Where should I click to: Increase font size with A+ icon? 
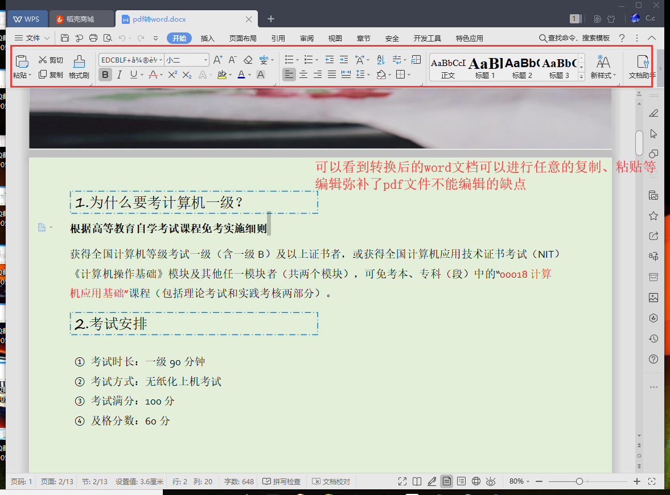coord(218,60)
